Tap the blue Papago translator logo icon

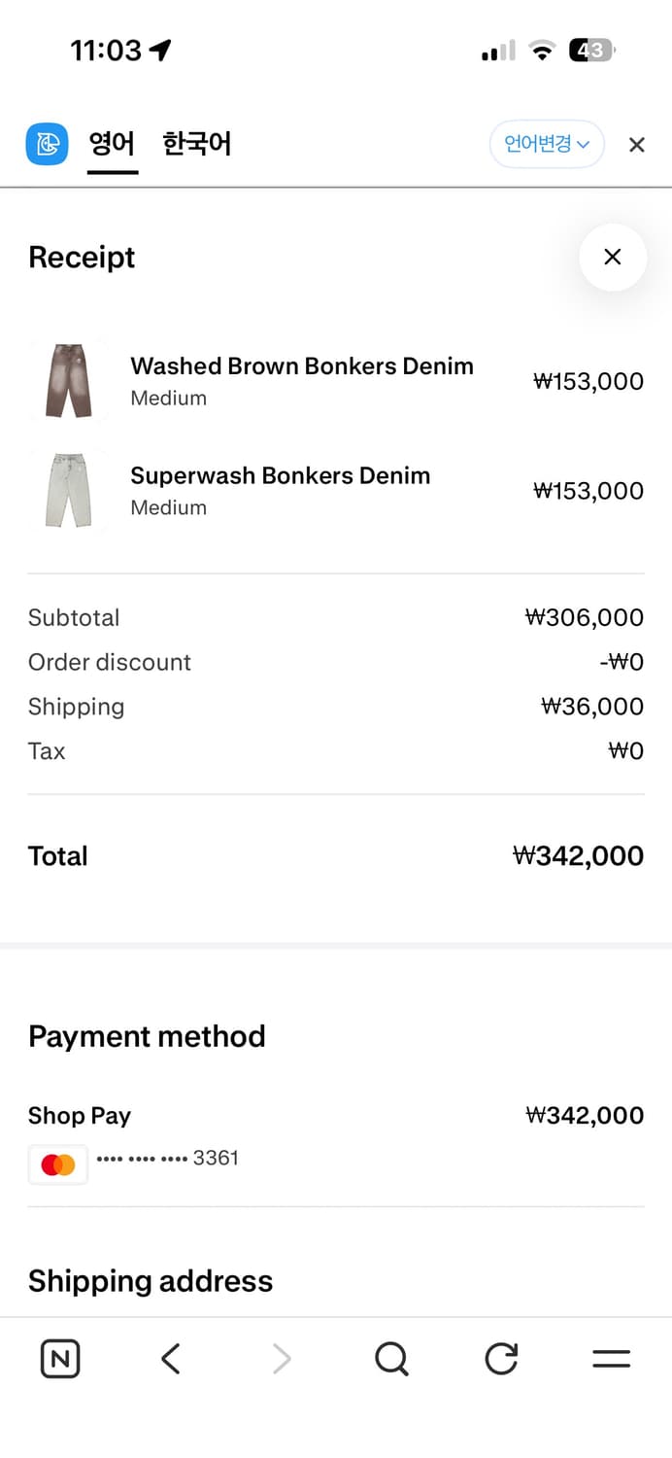tap(47, 145)
